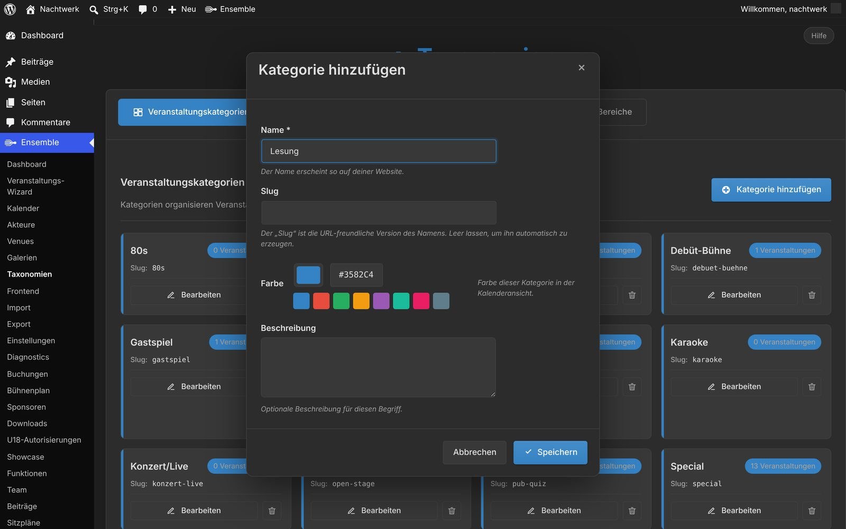The height and width of the screenshot is (529, 846).
Task: Edit the Gastspiel category
Action: (x=194, y=387)
